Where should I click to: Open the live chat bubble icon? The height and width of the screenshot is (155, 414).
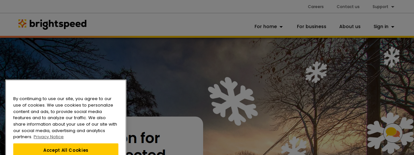(393, 133)
